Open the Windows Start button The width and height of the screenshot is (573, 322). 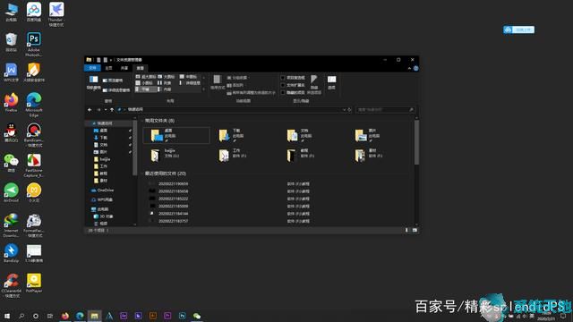(6, 316)
